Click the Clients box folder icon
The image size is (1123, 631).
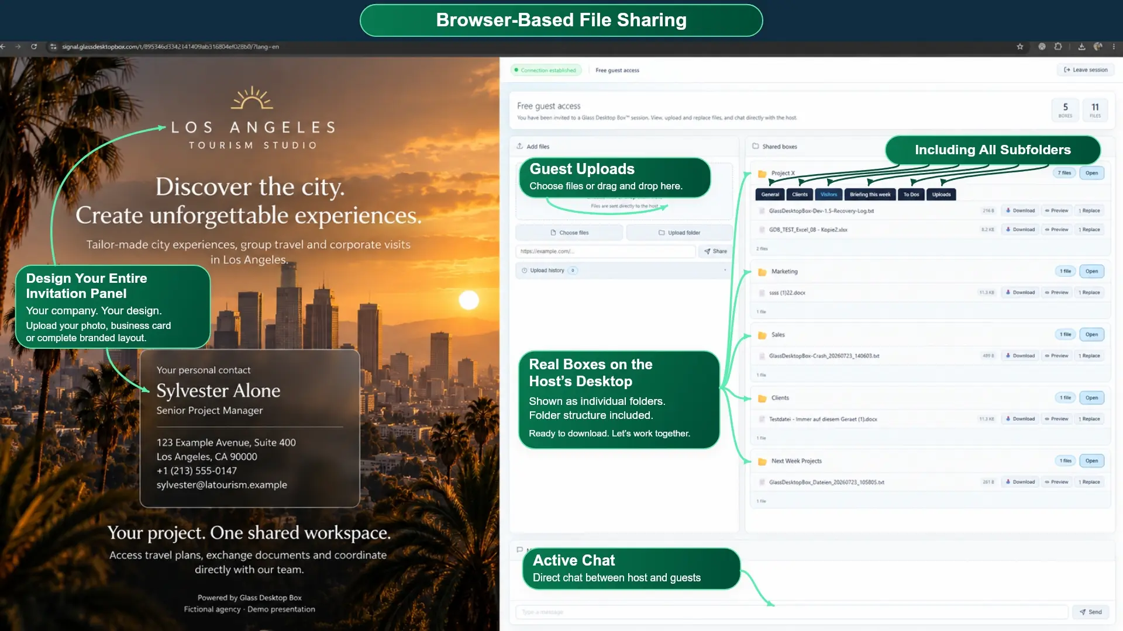[x=762, y=398]
